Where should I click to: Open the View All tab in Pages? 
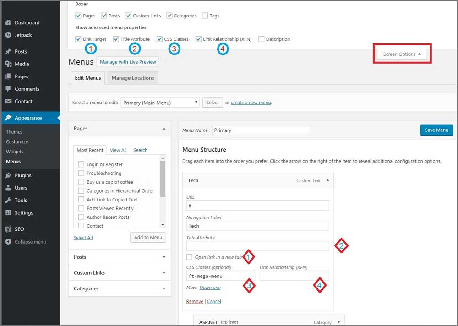click(118, 150)
